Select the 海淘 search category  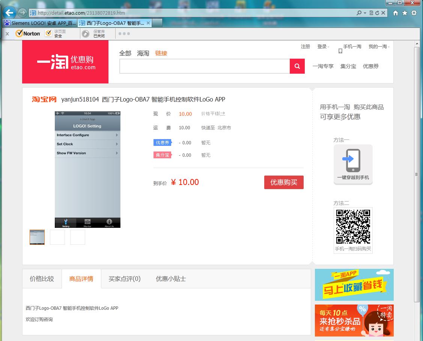point(143,53)
